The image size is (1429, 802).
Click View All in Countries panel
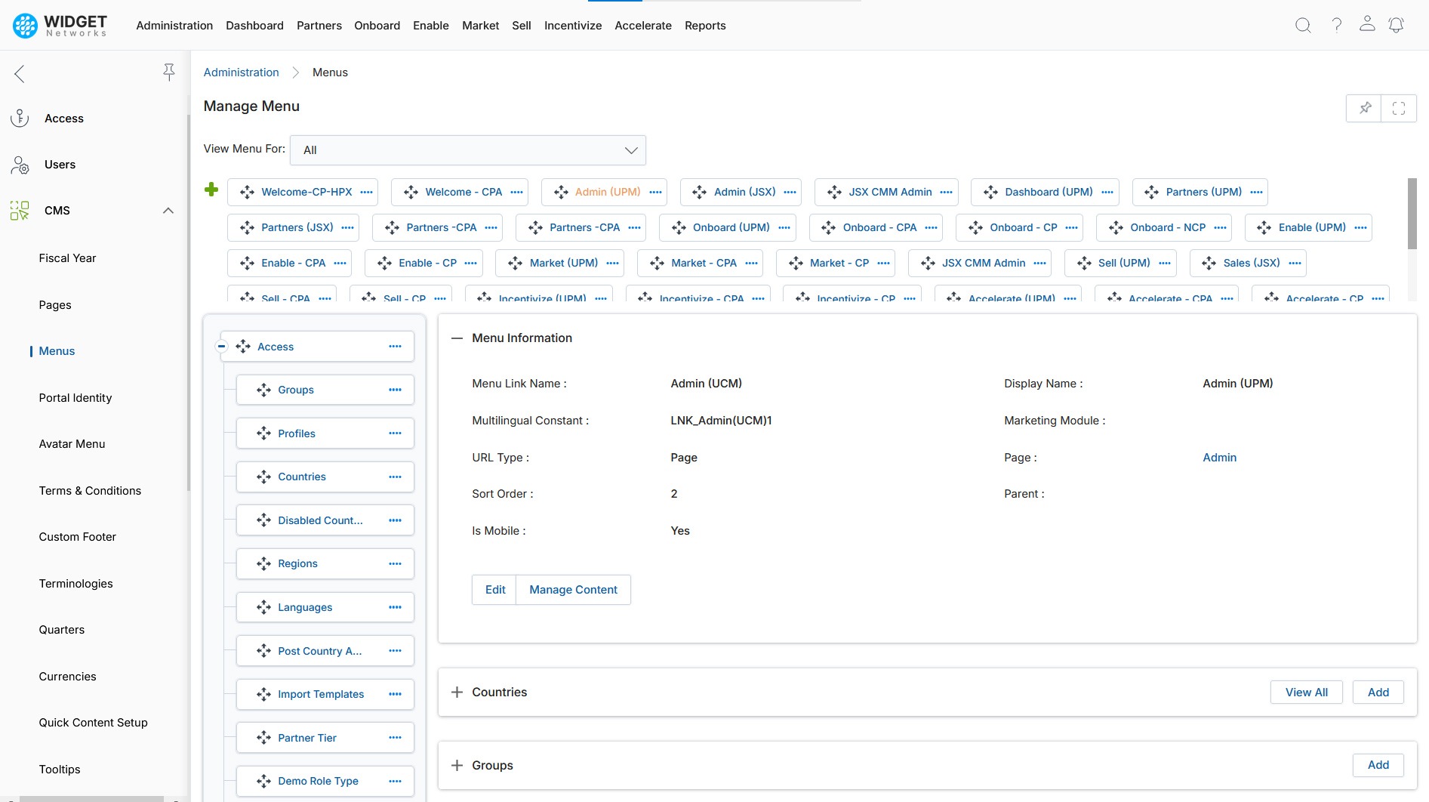point(1307,692)
